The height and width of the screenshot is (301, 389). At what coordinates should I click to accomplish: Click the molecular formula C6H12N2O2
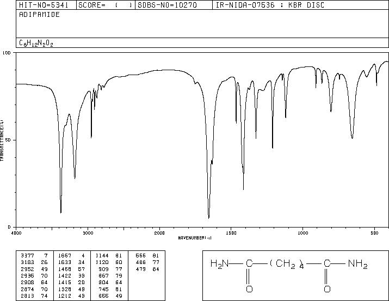[x=36, y=43]
